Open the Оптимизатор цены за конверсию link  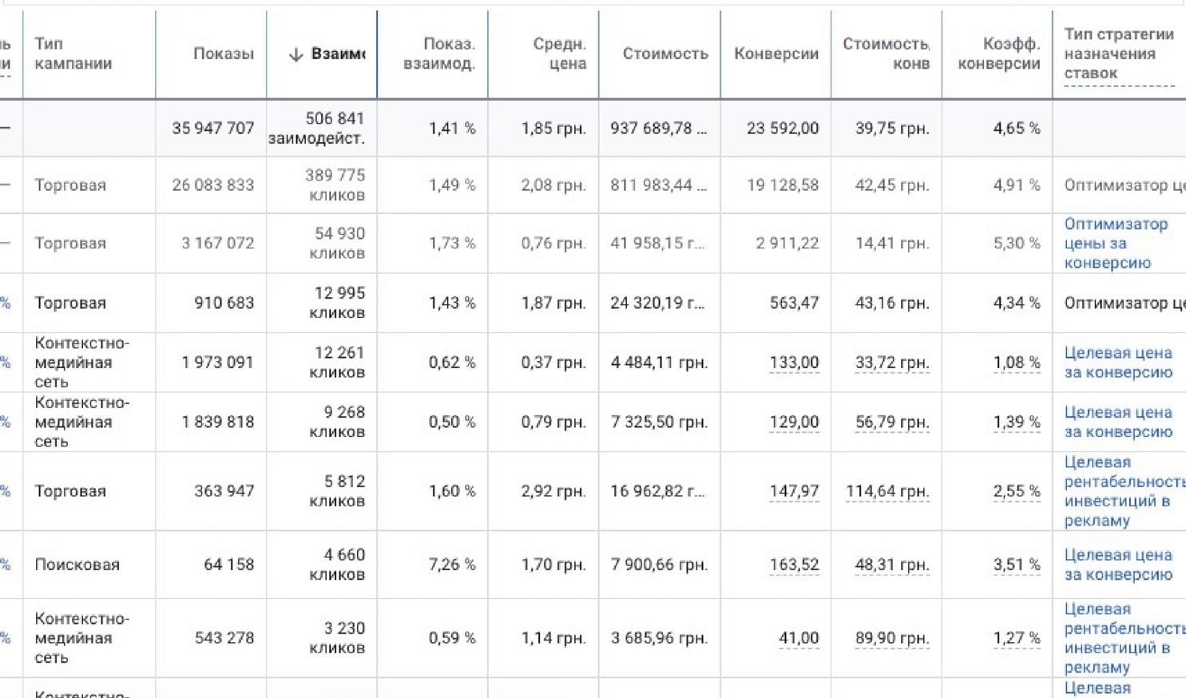click(x=1116, y=244)
